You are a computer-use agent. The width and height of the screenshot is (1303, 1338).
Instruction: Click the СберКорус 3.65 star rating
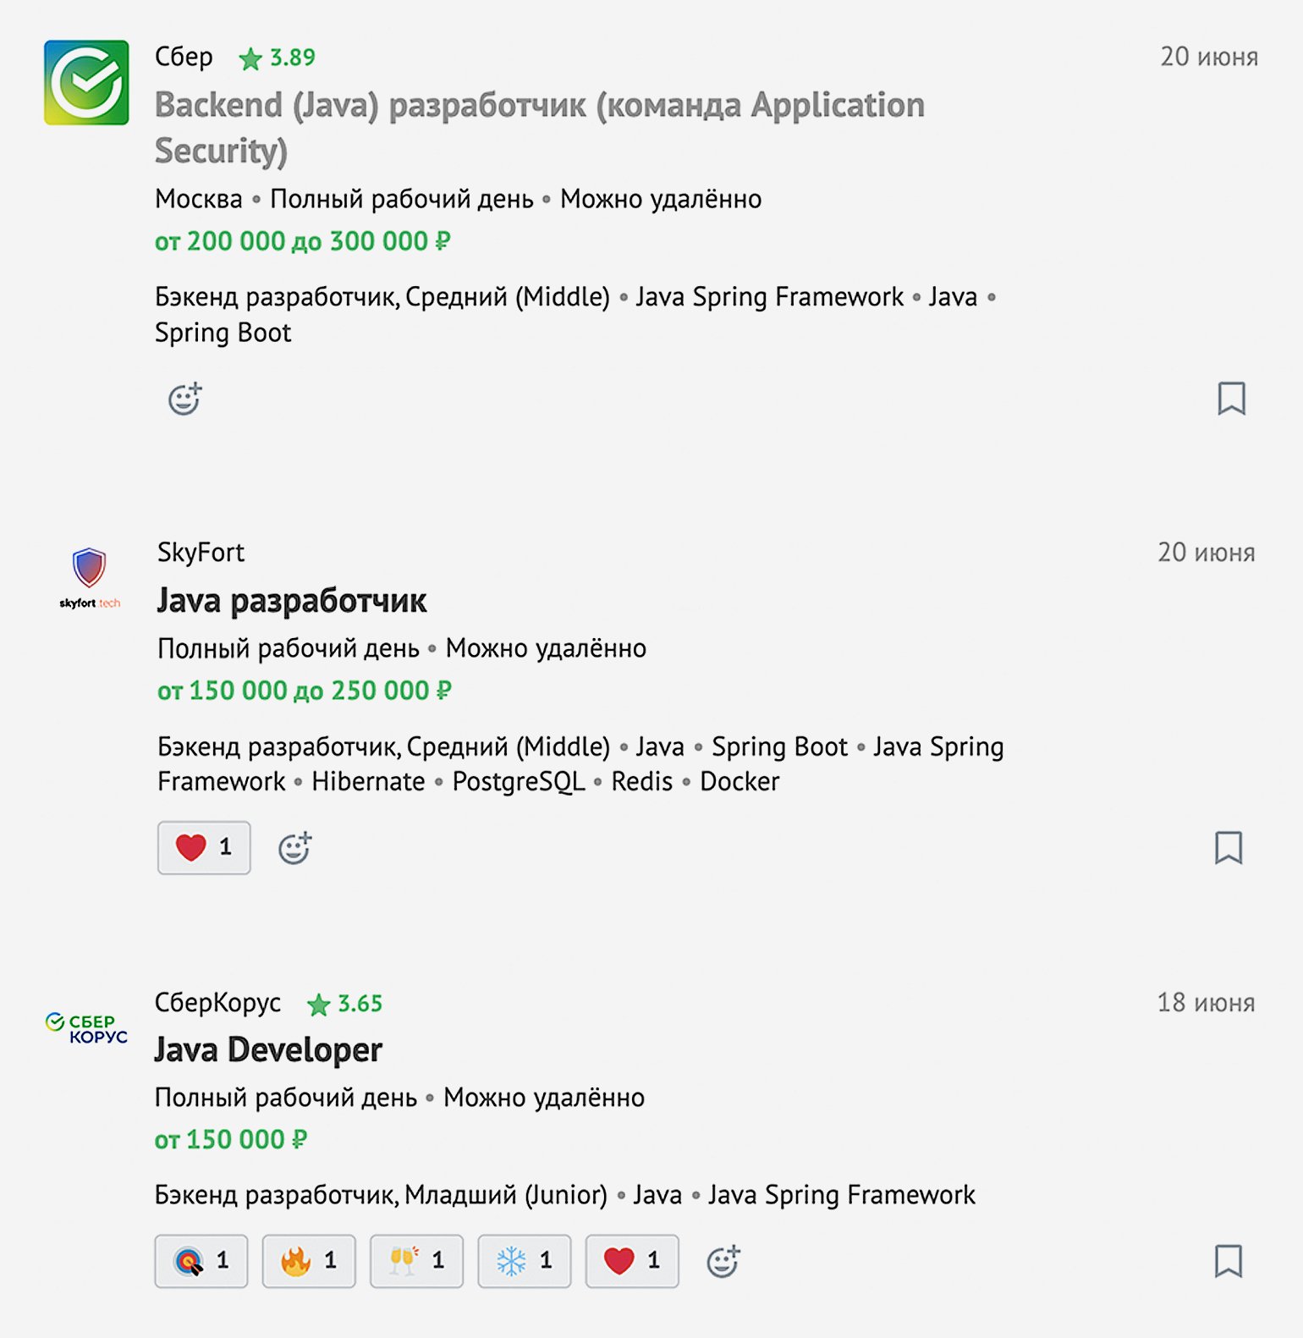pyautogui.click(x=345, y=1004)
